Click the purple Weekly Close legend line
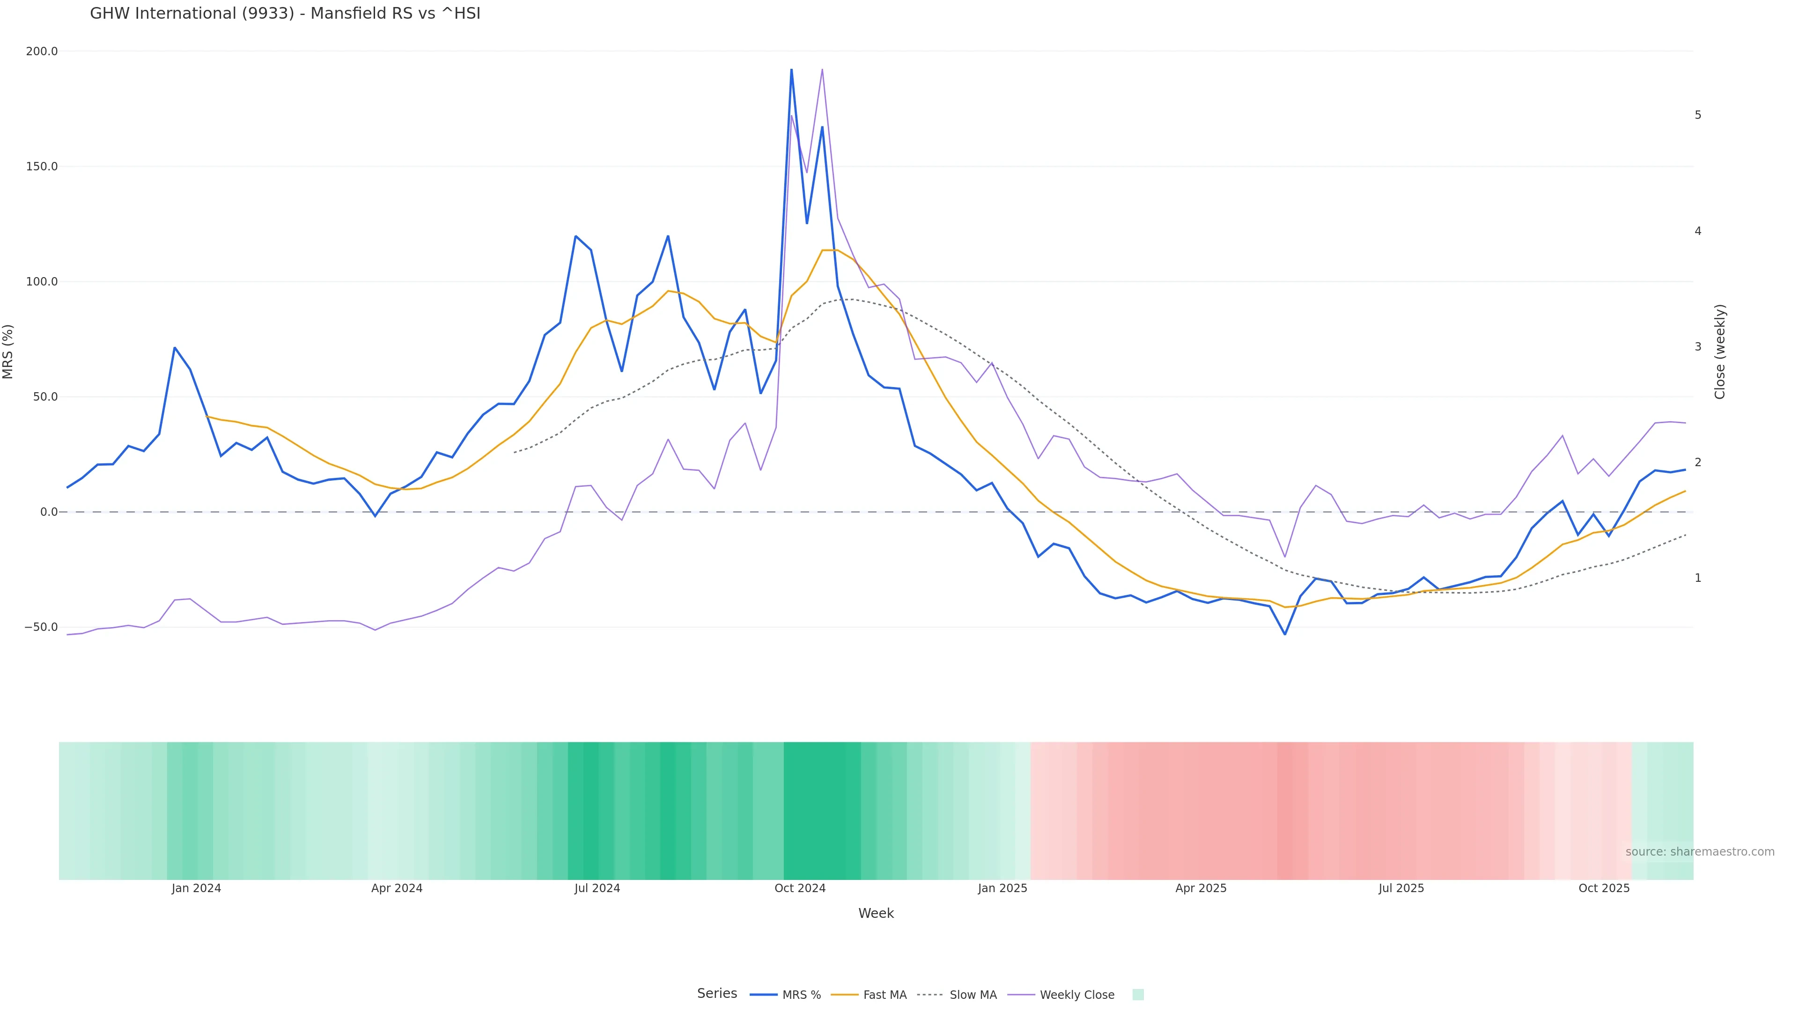The height and width of the screenshot is (1011, 1798). (1021, 995)
